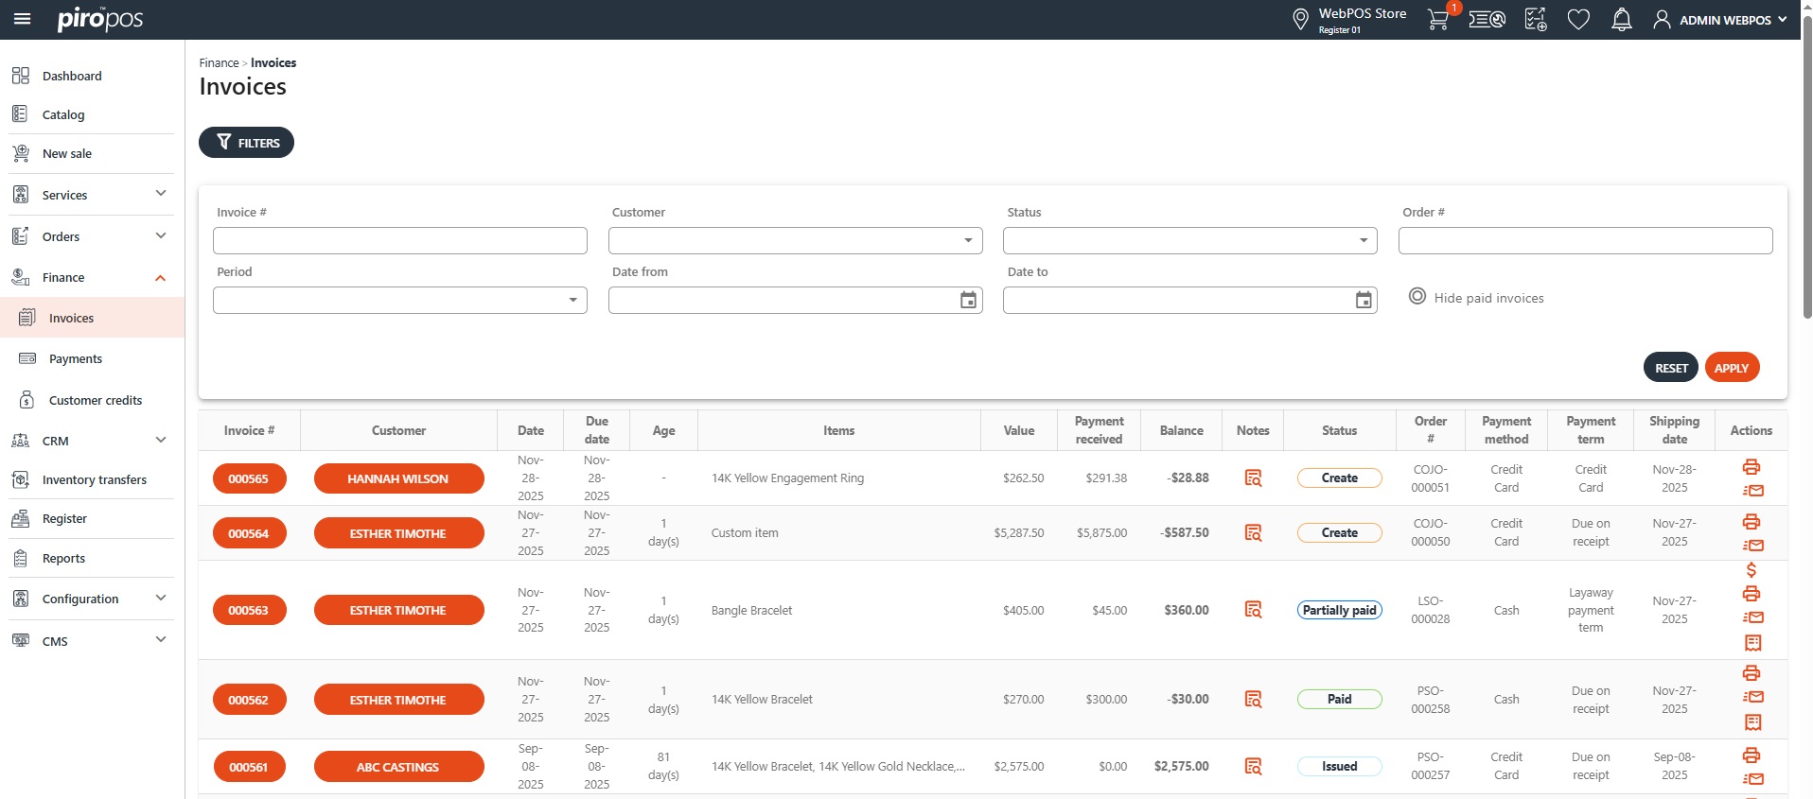Click the Invoice # input field
This screenshot has height=799, width=1813.
pyautogui.click(x=399, y=241)
